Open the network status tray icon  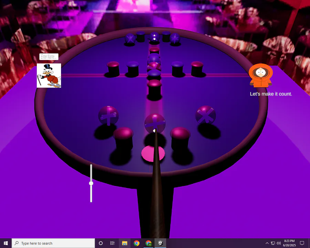point(273,243)
